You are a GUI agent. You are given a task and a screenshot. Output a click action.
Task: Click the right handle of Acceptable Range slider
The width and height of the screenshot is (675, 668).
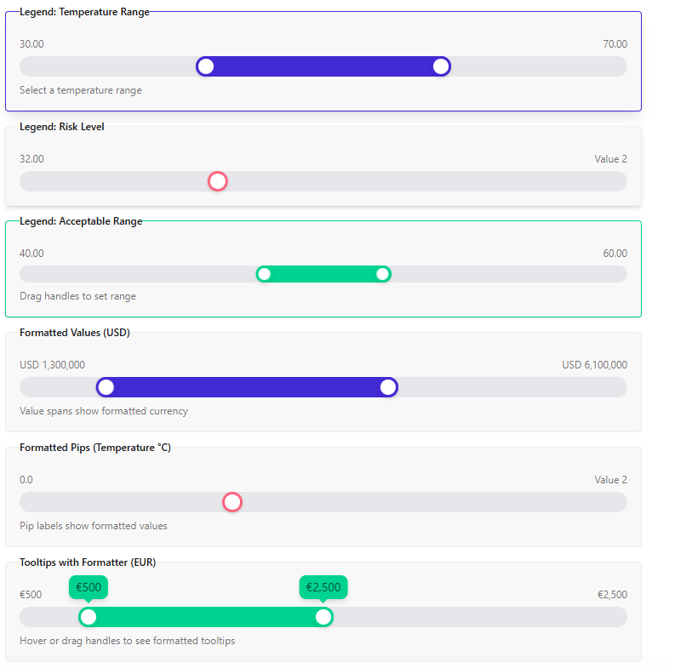[x=383, y=274]
